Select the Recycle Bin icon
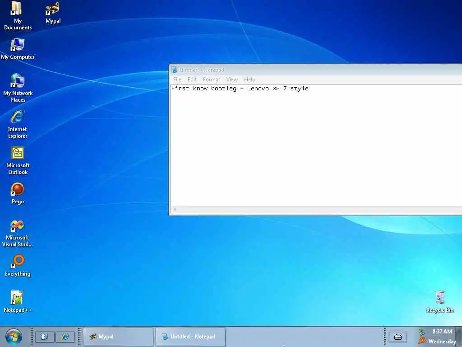Viewport: 462px width, 347px height. [440, 301]
